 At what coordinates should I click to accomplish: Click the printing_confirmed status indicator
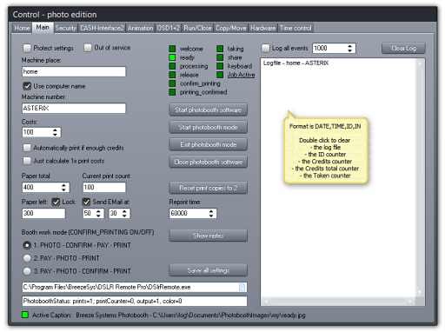pos(172,92)
